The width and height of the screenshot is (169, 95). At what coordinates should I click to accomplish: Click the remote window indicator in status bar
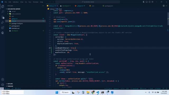[x=2, y=89]
